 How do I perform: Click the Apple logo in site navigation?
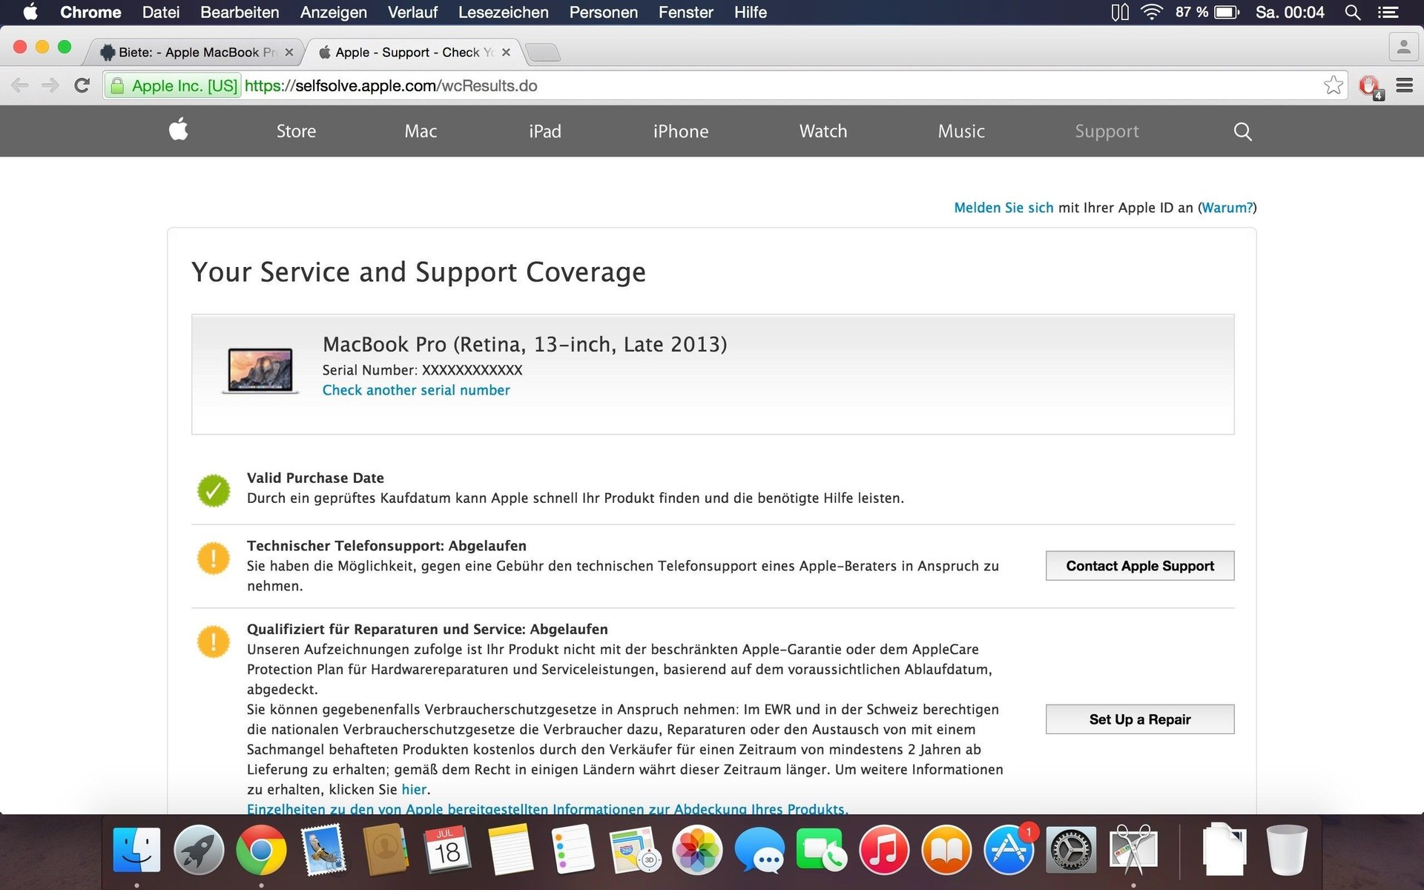(178, 130)
